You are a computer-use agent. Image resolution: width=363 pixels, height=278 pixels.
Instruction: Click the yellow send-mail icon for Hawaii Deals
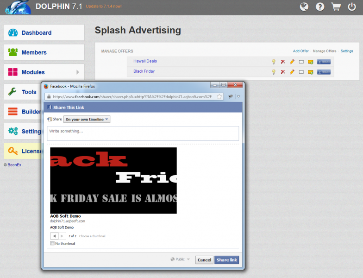pyautogui.click(x=310, y=62)
